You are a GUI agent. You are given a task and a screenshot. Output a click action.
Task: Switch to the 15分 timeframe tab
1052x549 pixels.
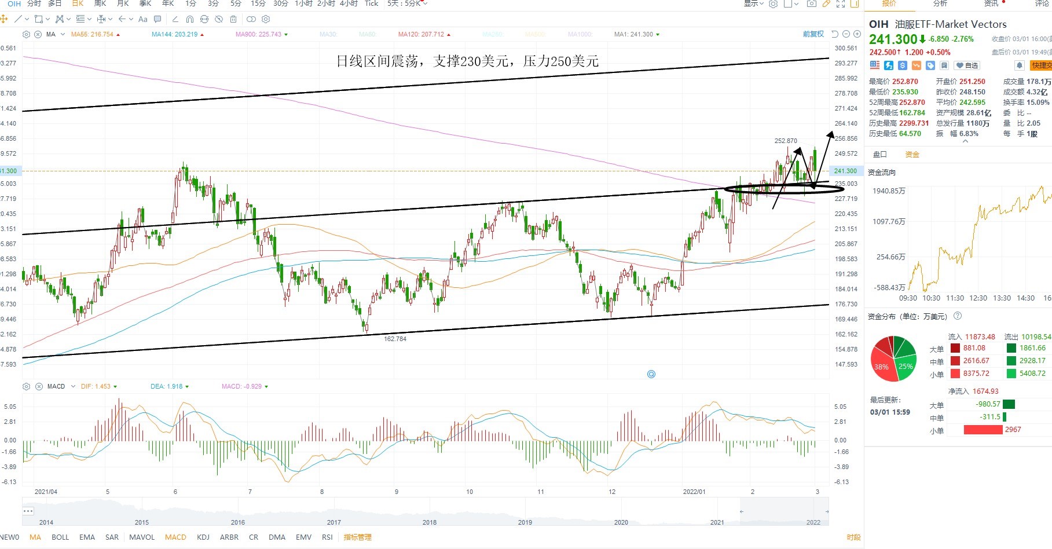tap(258, 3)
